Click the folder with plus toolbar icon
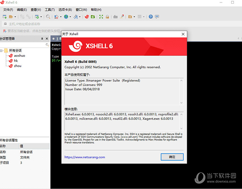 point(130,17)
